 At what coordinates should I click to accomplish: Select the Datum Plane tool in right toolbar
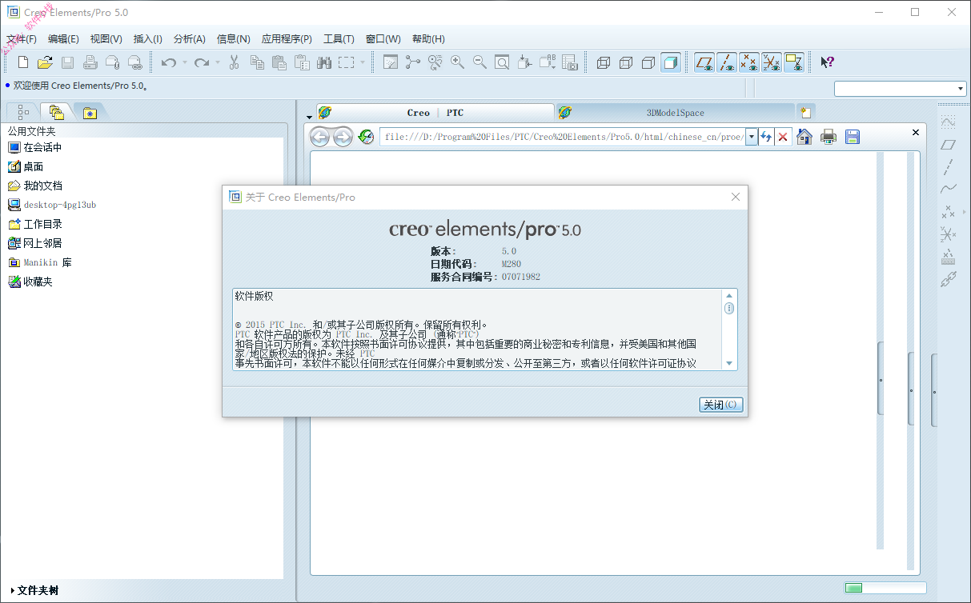(x=949, y=145)
